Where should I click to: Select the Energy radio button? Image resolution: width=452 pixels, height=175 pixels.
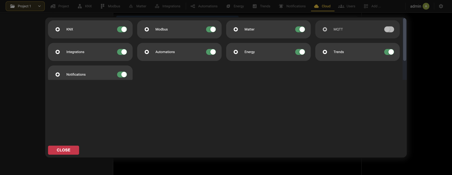click(x=236, y=52)
